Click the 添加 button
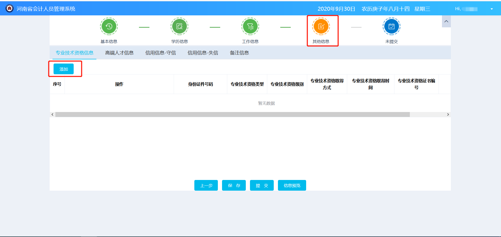Screen dimensions: 501x237 [x=63, y=69]
